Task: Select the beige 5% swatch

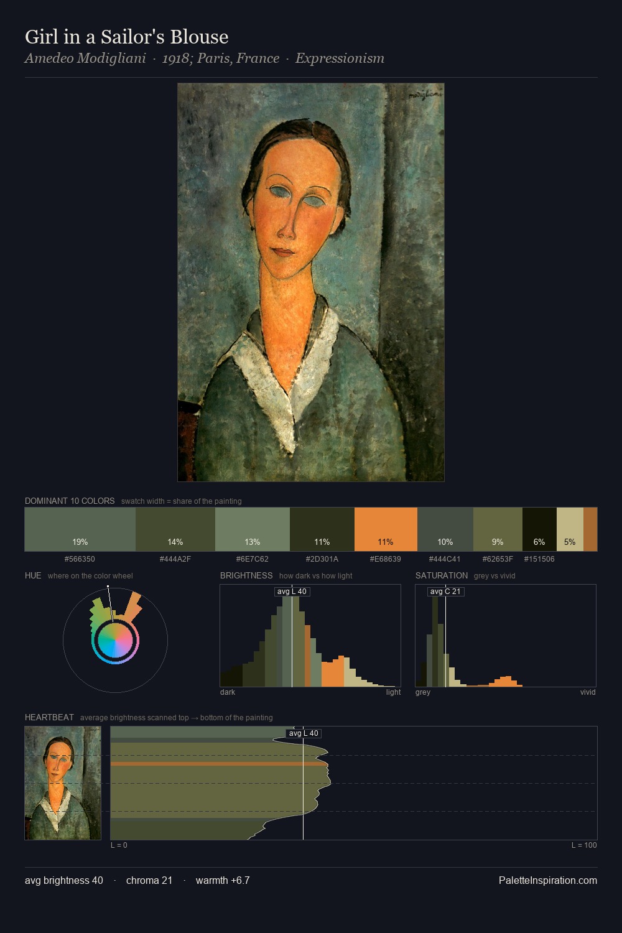Action: tap(570, 529)
